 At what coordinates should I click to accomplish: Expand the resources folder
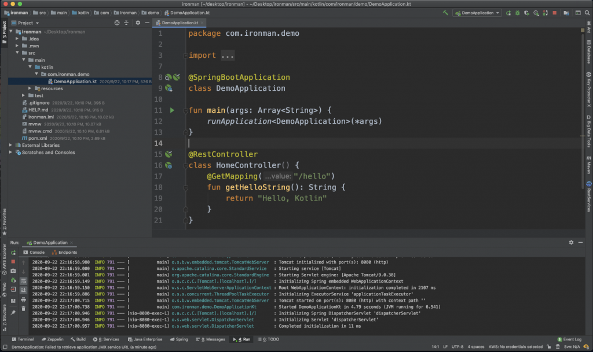[30, 88]
